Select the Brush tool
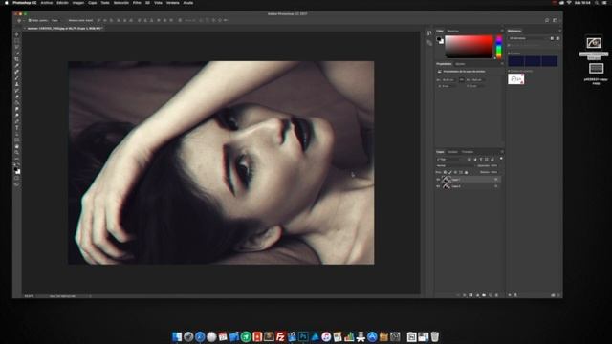The image size is (612, 344). (17, 78)
